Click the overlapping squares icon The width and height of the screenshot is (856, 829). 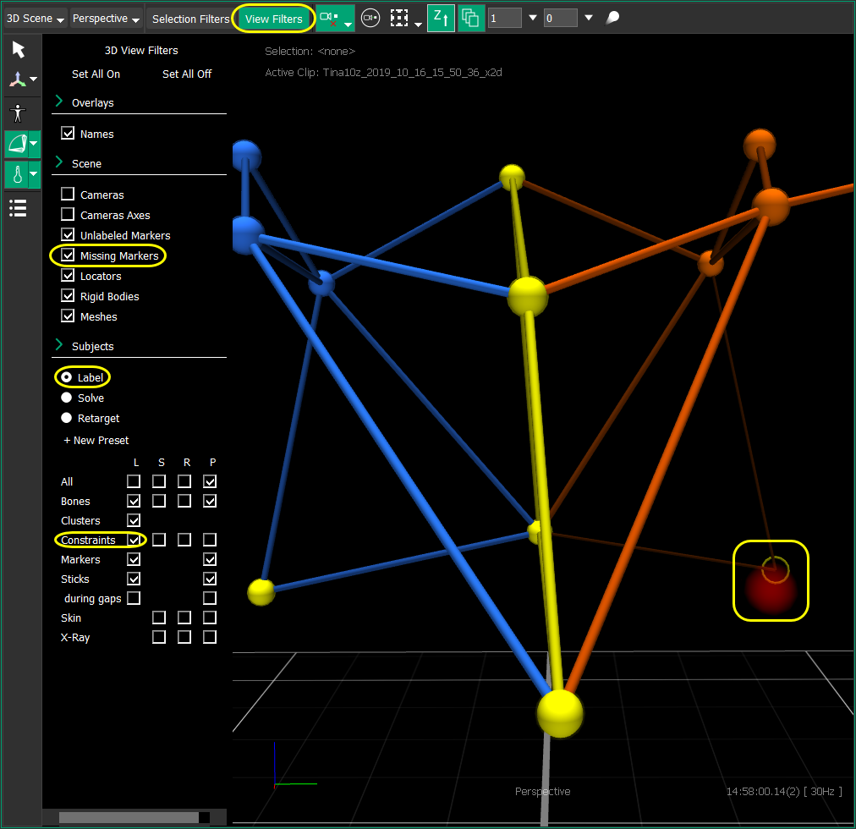[x=471, y=18]
